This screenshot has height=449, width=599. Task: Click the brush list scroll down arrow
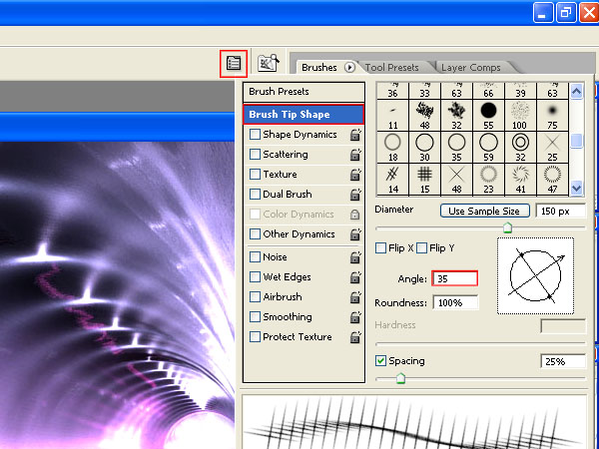576,188
